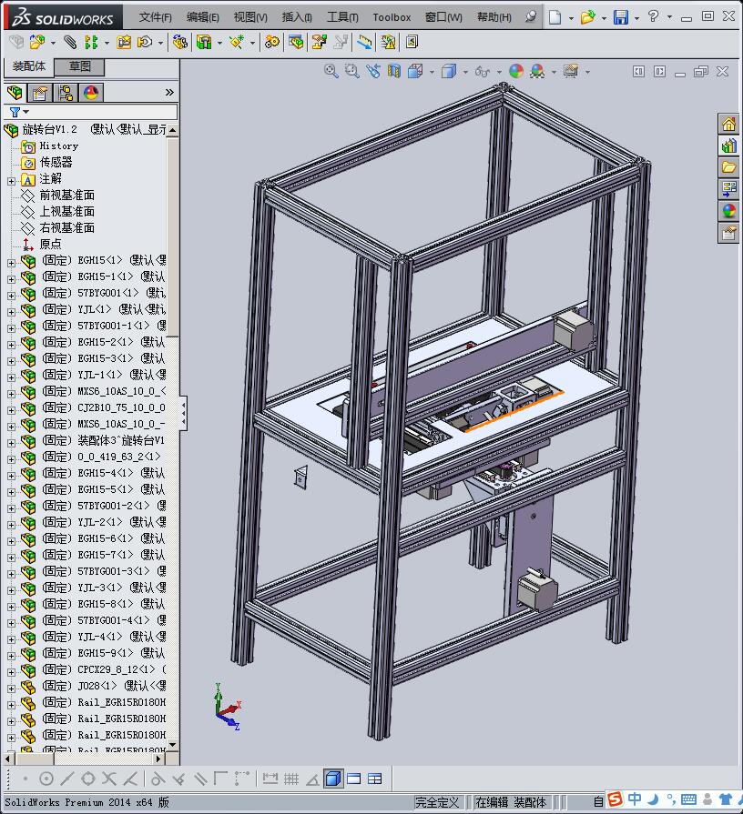Open the Design Library task pane icon

pyautogui.click(x=728, y=146)
